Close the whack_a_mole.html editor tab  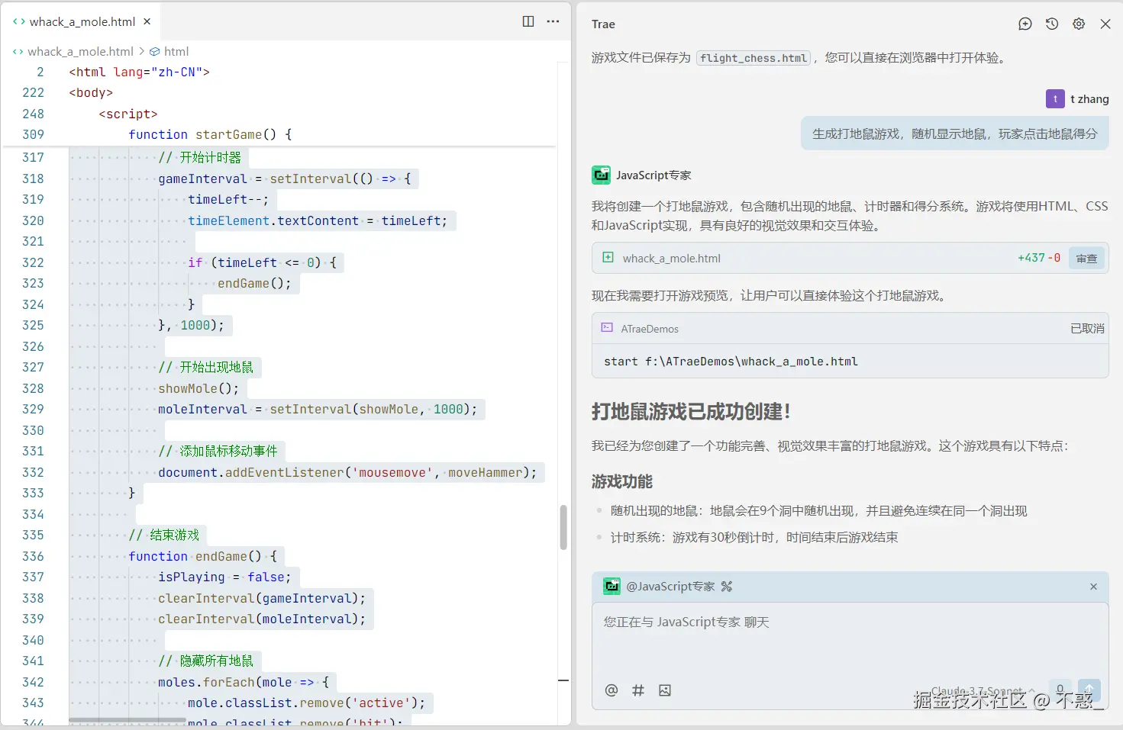click(147, 21)
